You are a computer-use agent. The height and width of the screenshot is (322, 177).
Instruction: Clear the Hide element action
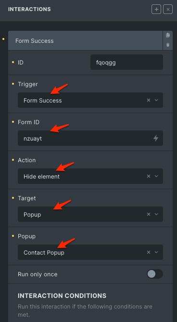[149, 176]
